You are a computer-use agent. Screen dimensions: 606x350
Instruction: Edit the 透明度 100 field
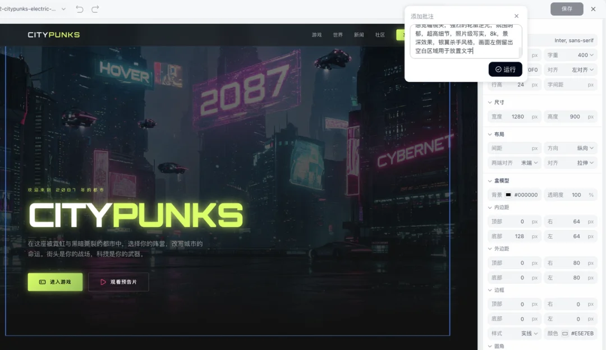point(571,195)
